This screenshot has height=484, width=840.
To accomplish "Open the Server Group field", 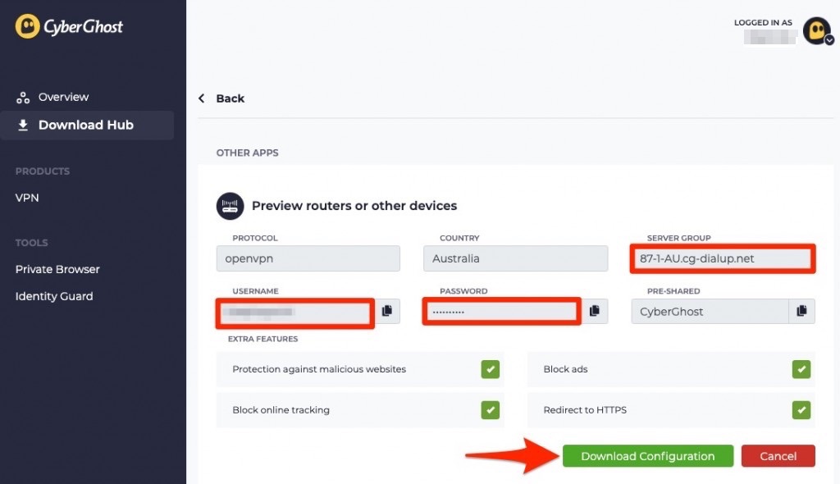I will (723, 258).
